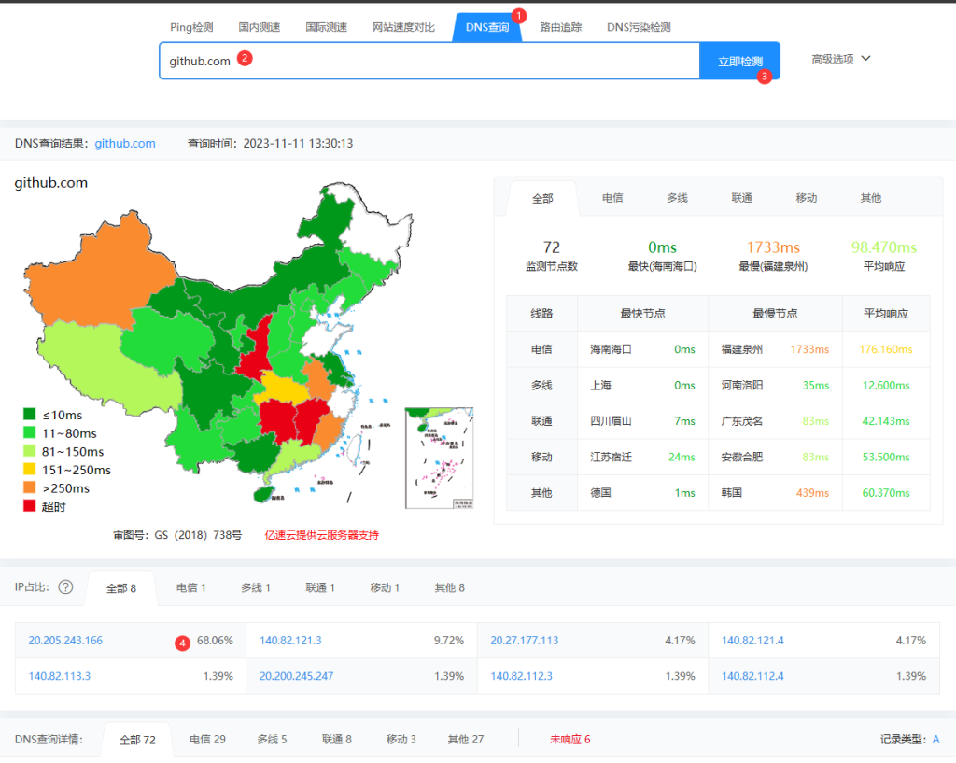Select the 其他 8 IP ratio tab
Image resolution: width=956 pixels, height=763 pixels.
[x=449, y=587]
